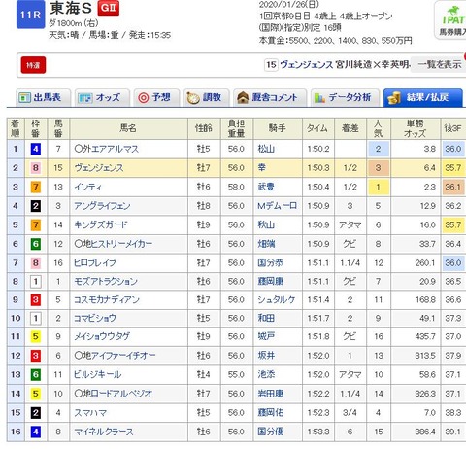Image resolution: width=466 pixels, height=449 pixels.
Task: Click the time 1:50.2 cell
Action: point(318,149)
